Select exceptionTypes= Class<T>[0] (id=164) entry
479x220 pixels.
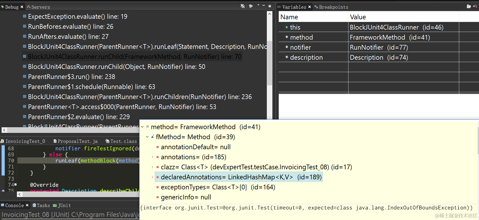(x=218, y=187)
